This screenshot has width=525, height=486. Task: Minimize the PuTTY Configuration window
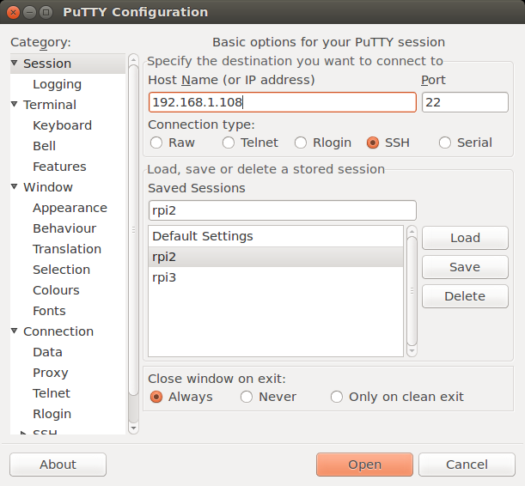[29, 13]
